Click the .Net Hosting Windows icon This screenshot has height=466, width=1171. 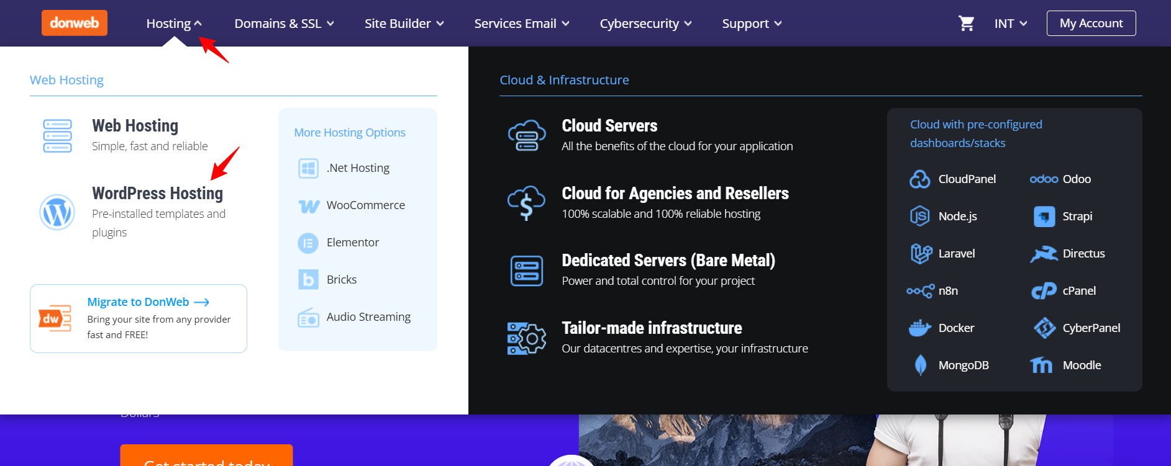tap(308, 168)
